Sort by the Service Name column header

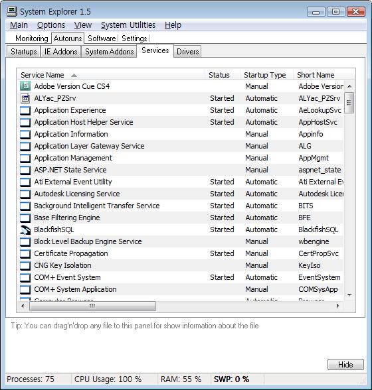click(111, 75)
